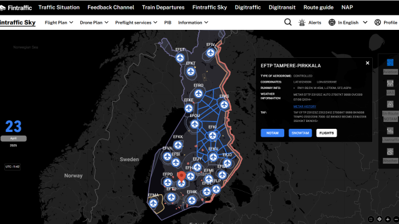The height and width of the screenshot is (224, 399).
Task: Open the METAR HISTORY link
Action: [305, 106]
